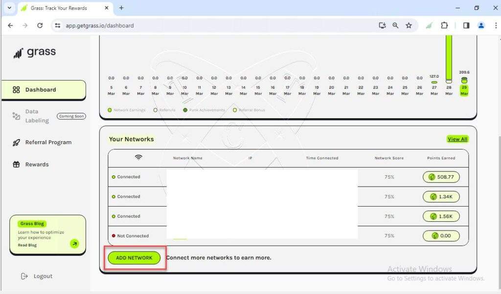This screenshot has height=294, width=501.
Task: Click the Network Name column header
Action: [187, 158]
